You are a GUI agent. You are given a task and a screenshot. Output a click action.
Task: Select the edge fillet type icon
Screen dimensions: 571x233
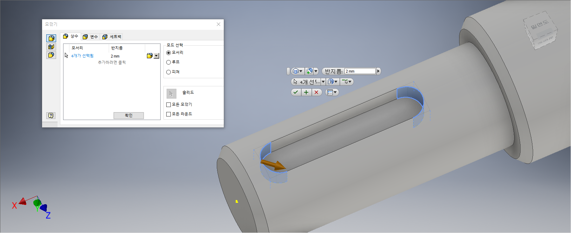[x=51, y=38]
